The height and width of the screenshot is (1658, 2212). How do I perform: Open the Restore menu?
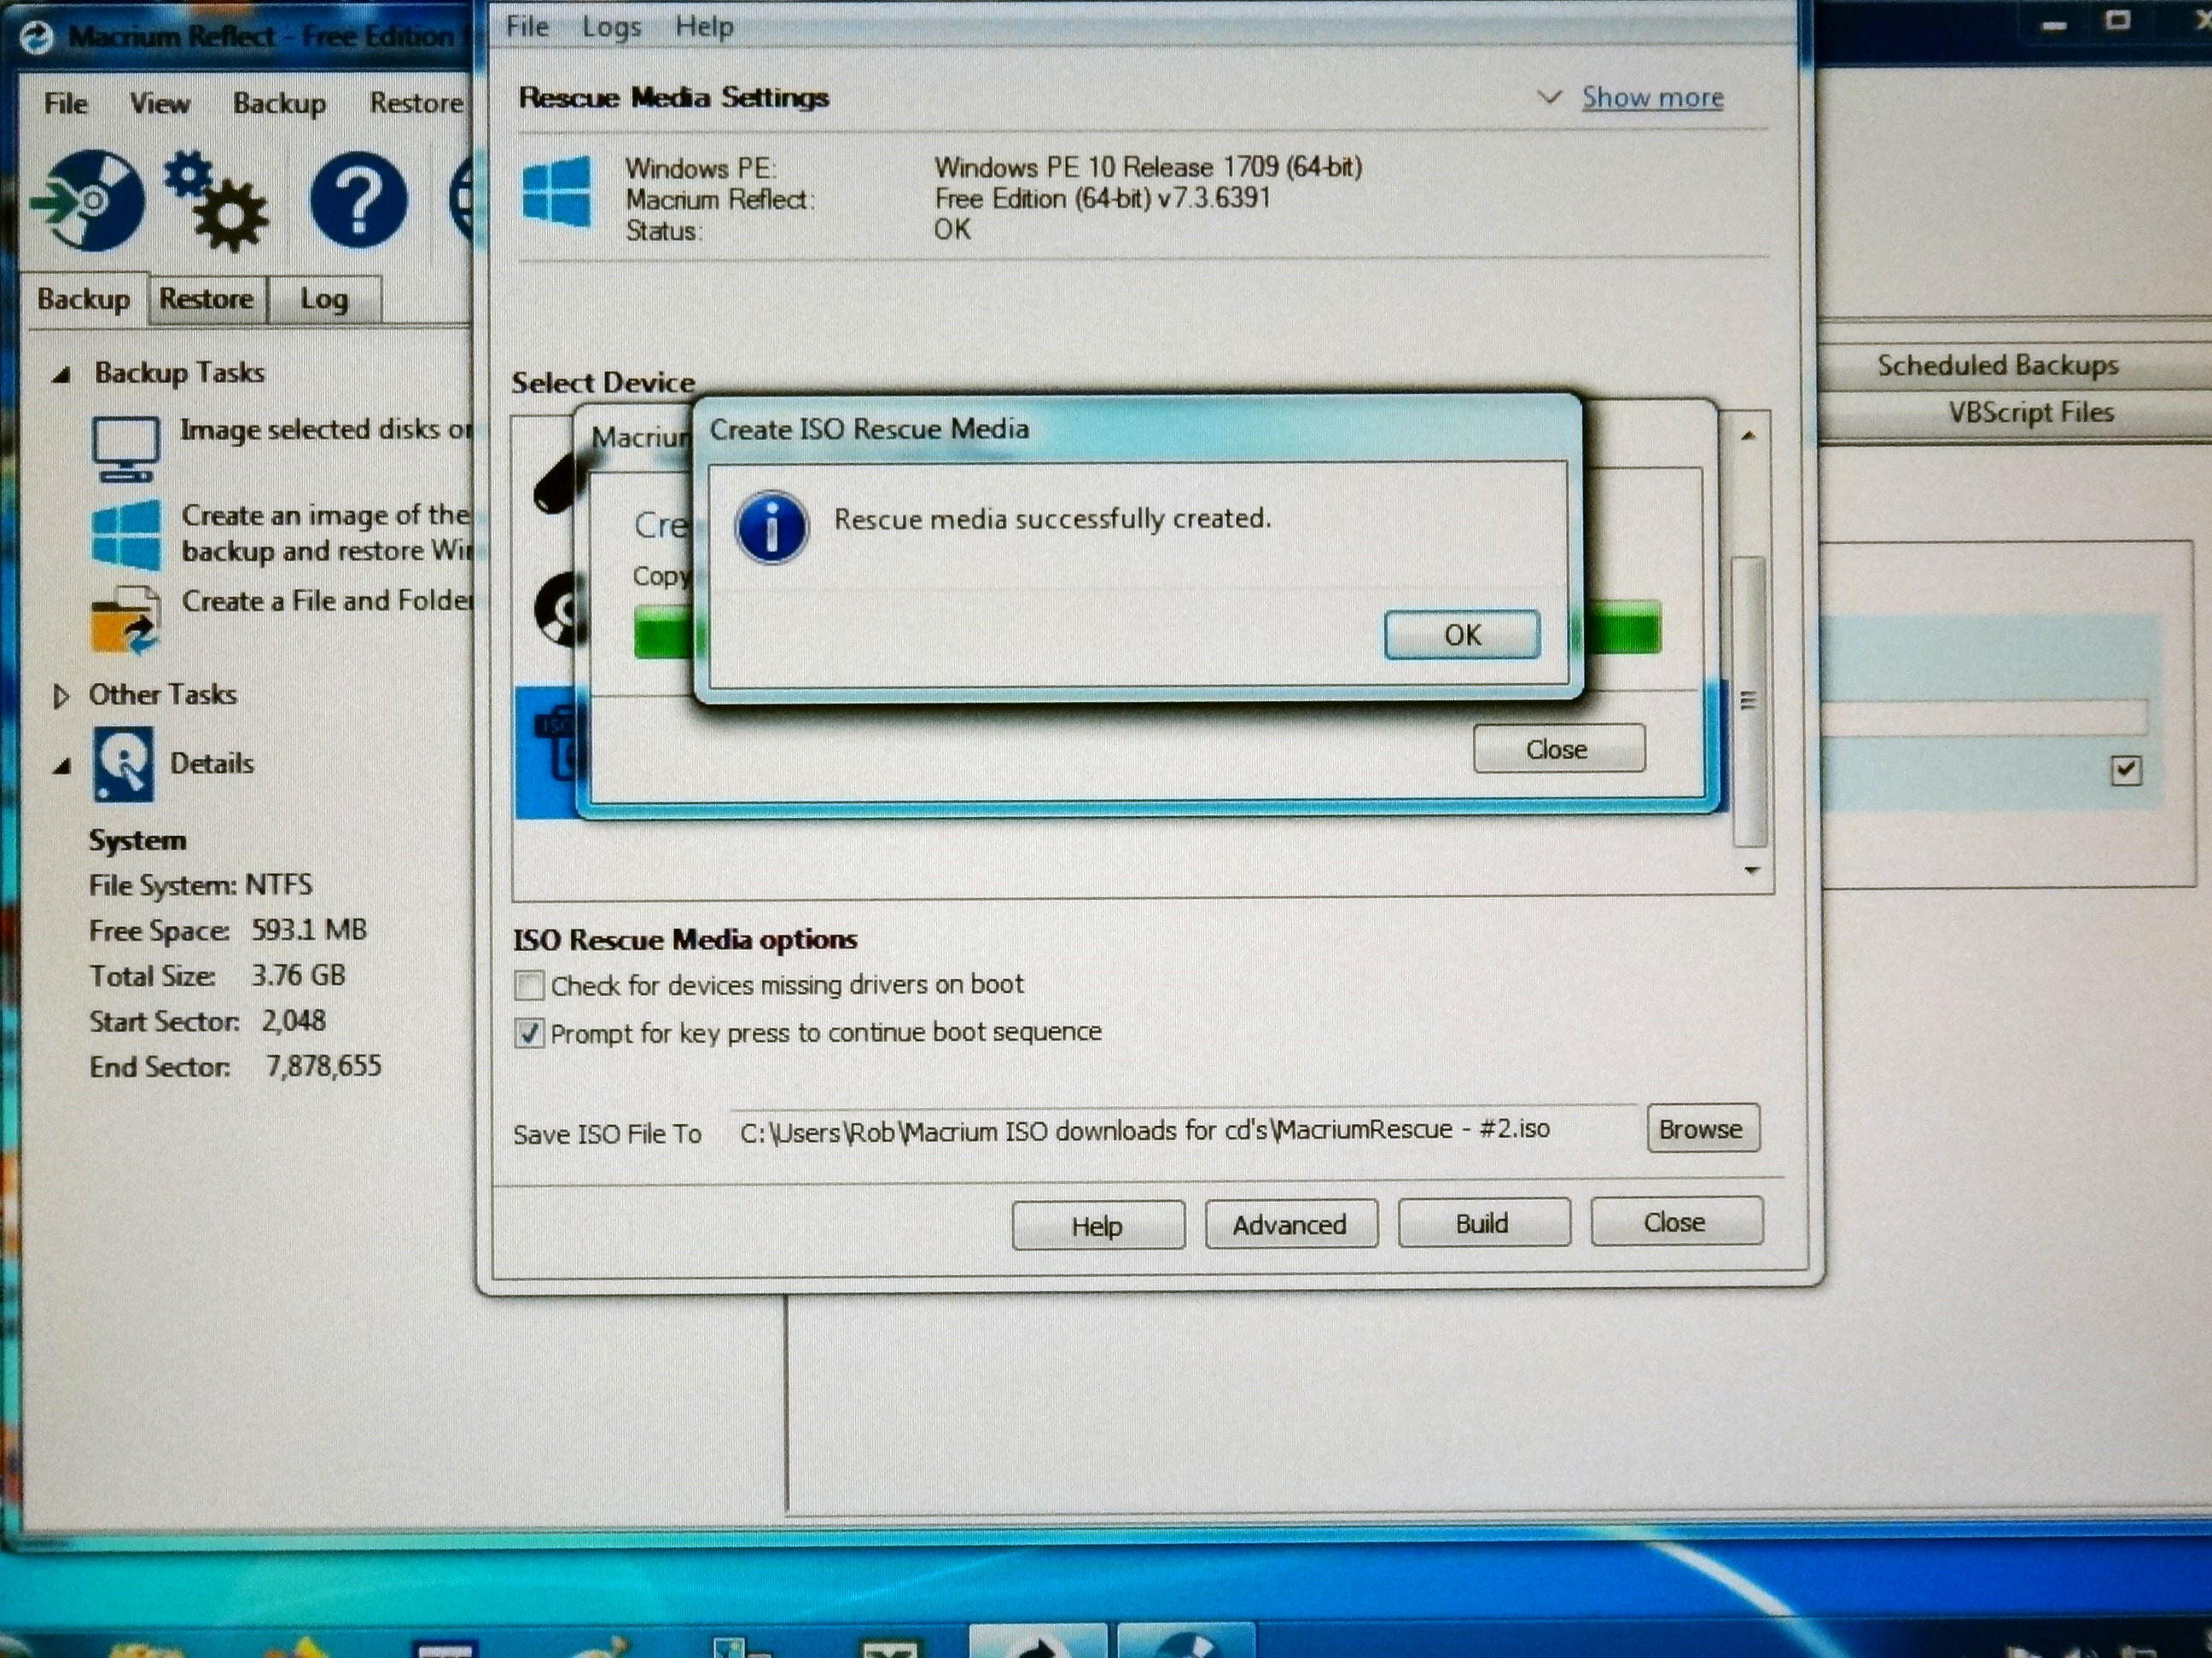416,102
